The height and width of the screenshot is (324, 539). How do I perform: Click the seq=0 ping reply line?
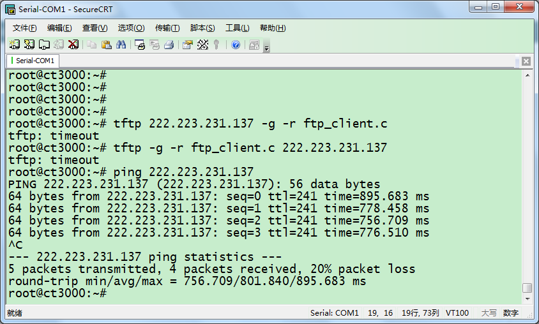pos(218,196)
